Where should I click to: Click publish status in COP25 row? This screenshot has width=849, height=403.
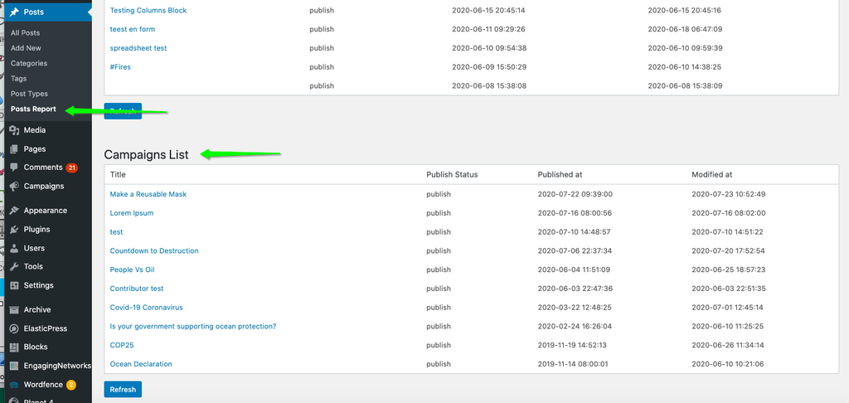(439, 345)
